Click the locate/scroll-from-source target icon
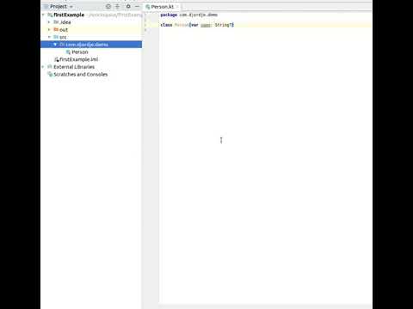The width and height of the screenshot is (413, 309). [x=108, y=6]
